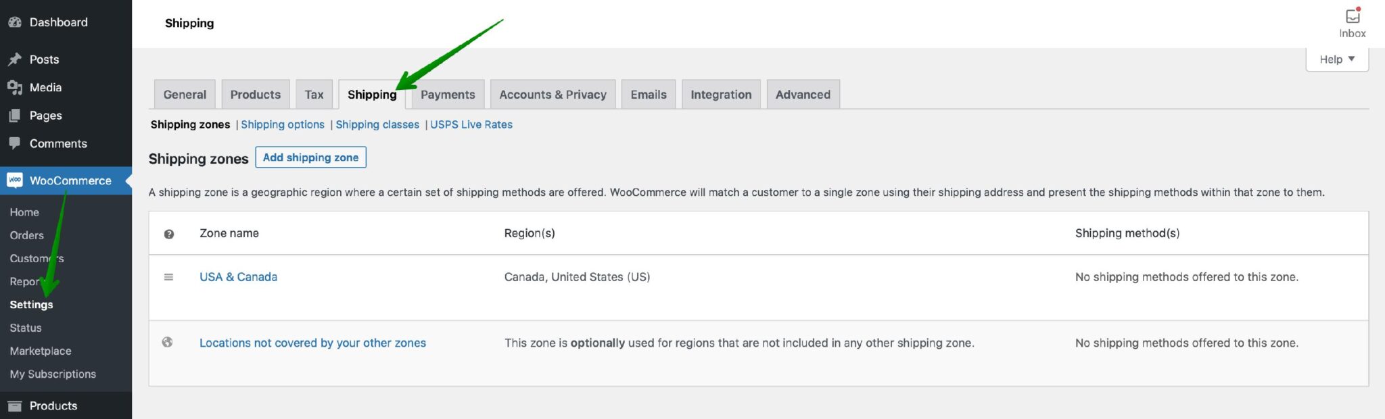Open the Inbox envelope icon
The width and height of the screenshot is (1385, 419).
[1351, 15]
